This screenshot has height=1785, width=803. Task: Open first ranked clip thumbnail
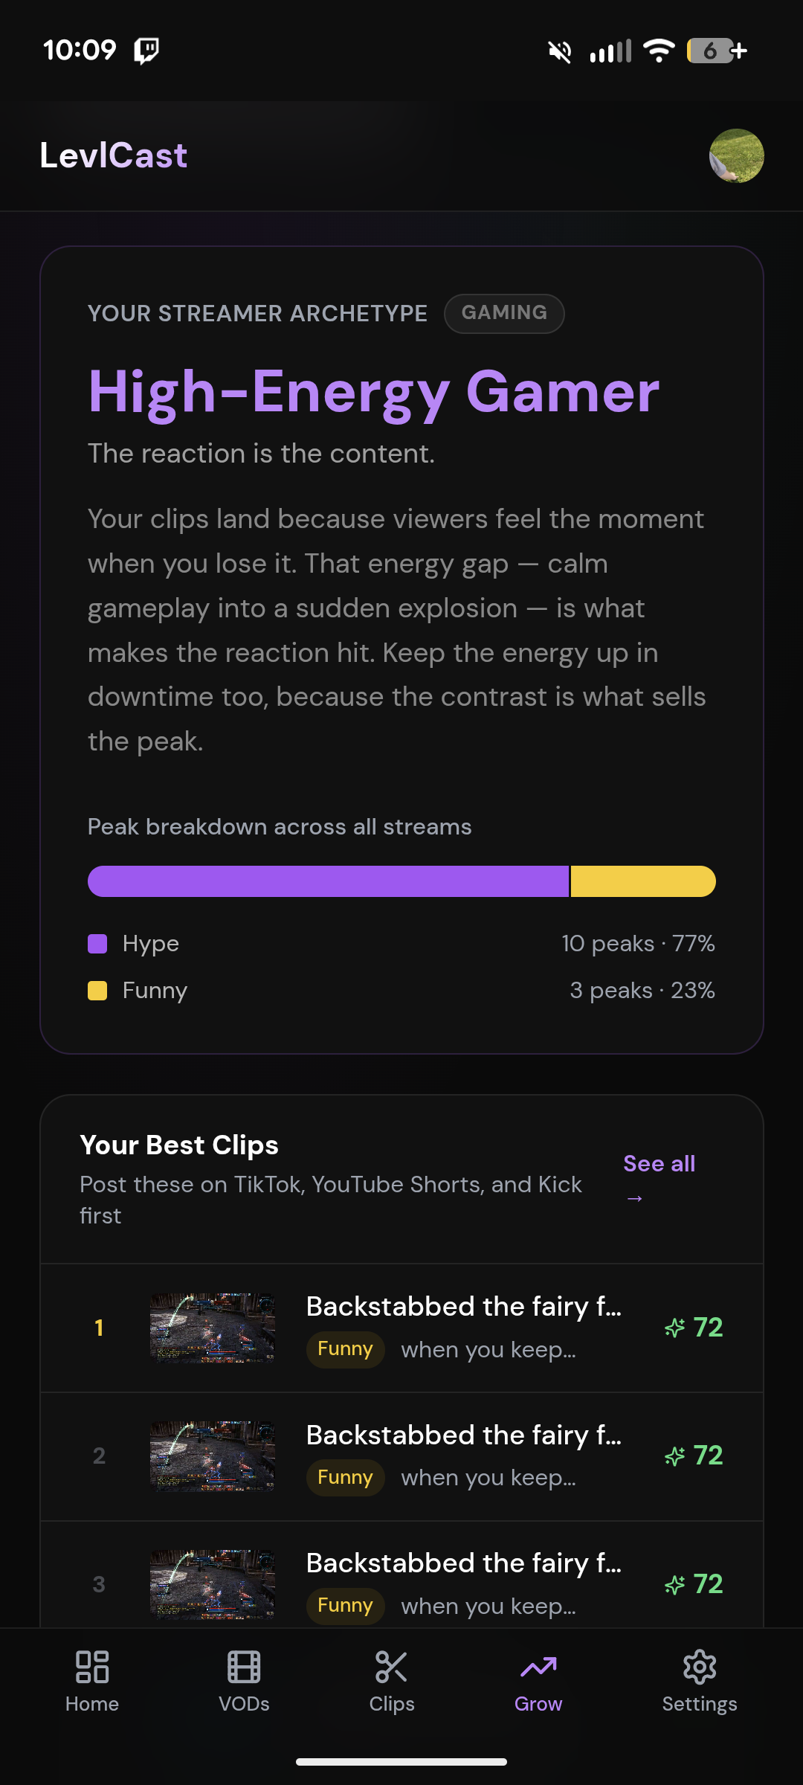[213, 1328]
